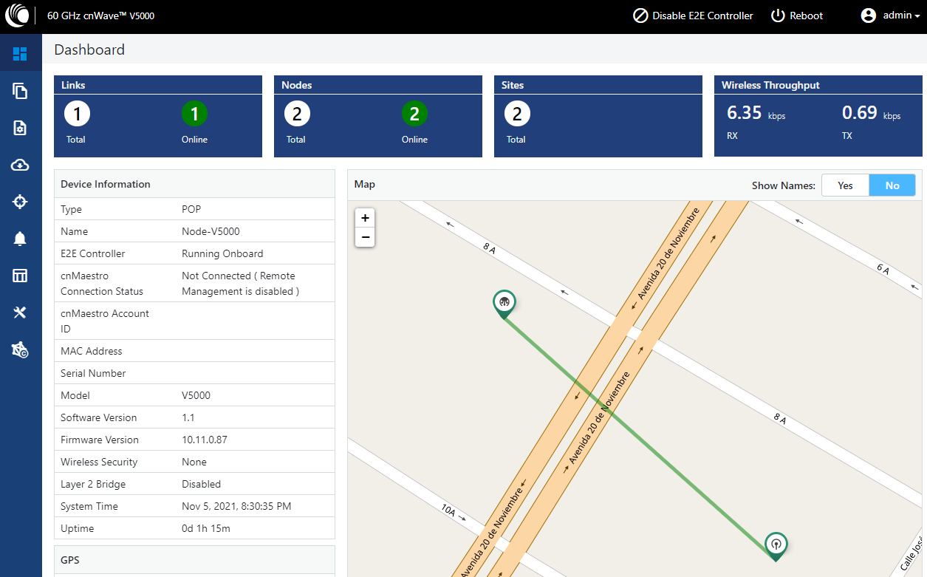Click the Cambium Networks logo
Screen dimensions: 927x577
pos(19,16)
